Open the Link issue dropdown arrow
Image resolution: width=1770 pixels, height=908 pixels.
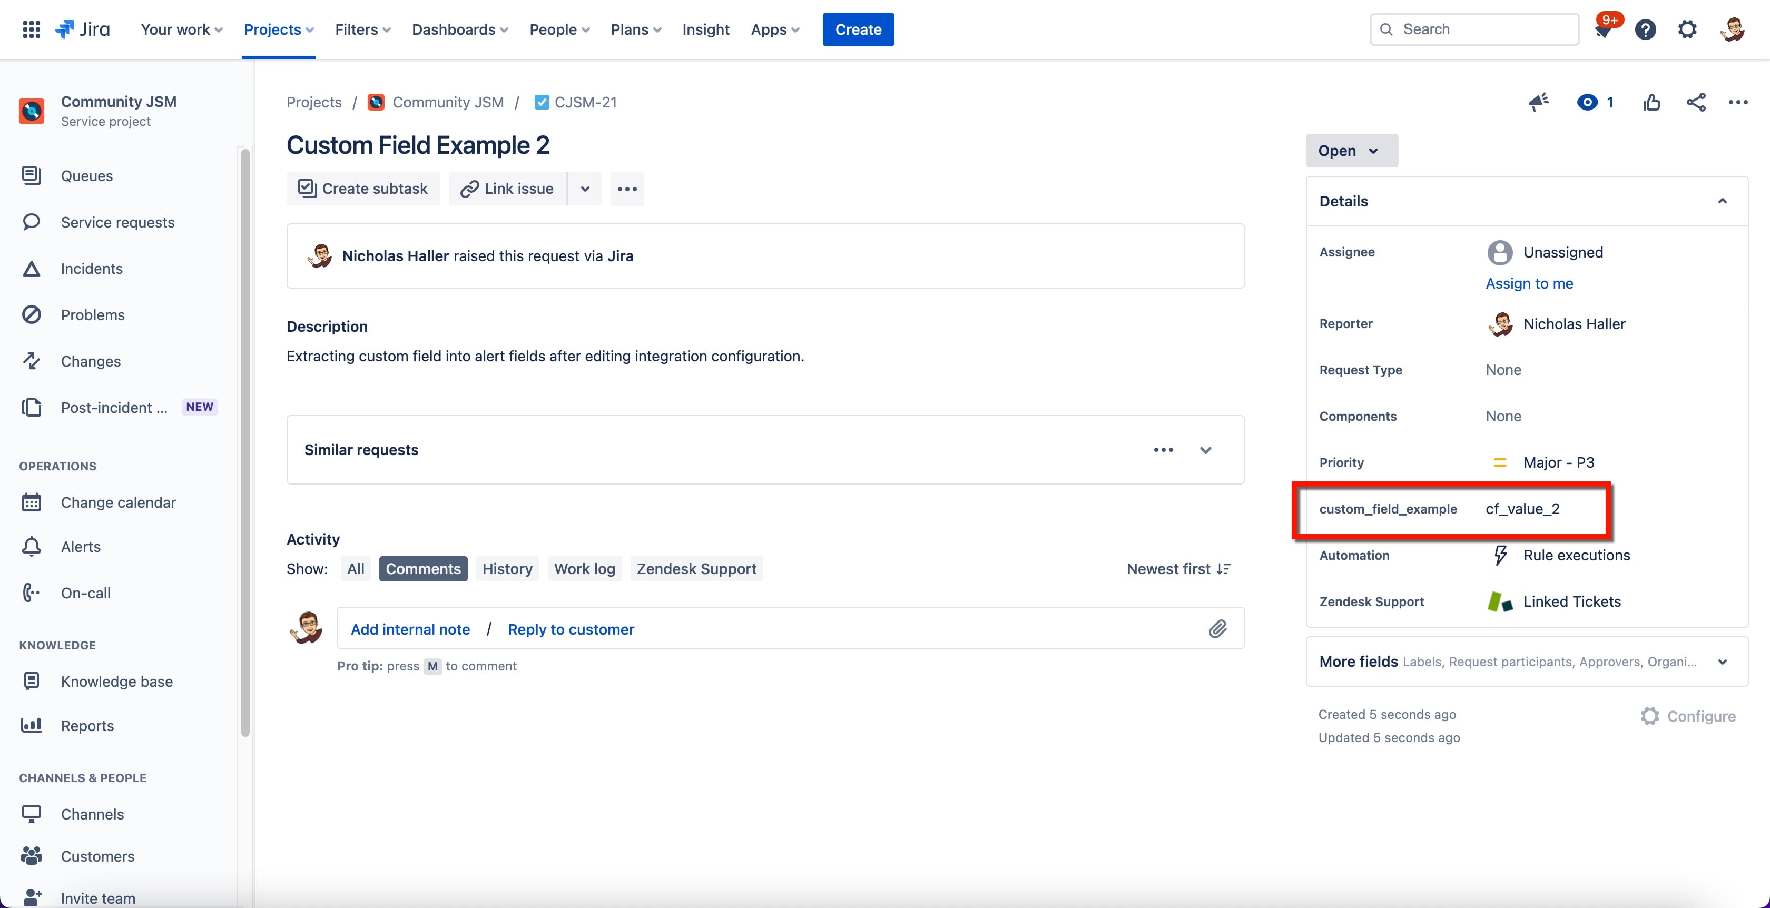tap(585, 189)
